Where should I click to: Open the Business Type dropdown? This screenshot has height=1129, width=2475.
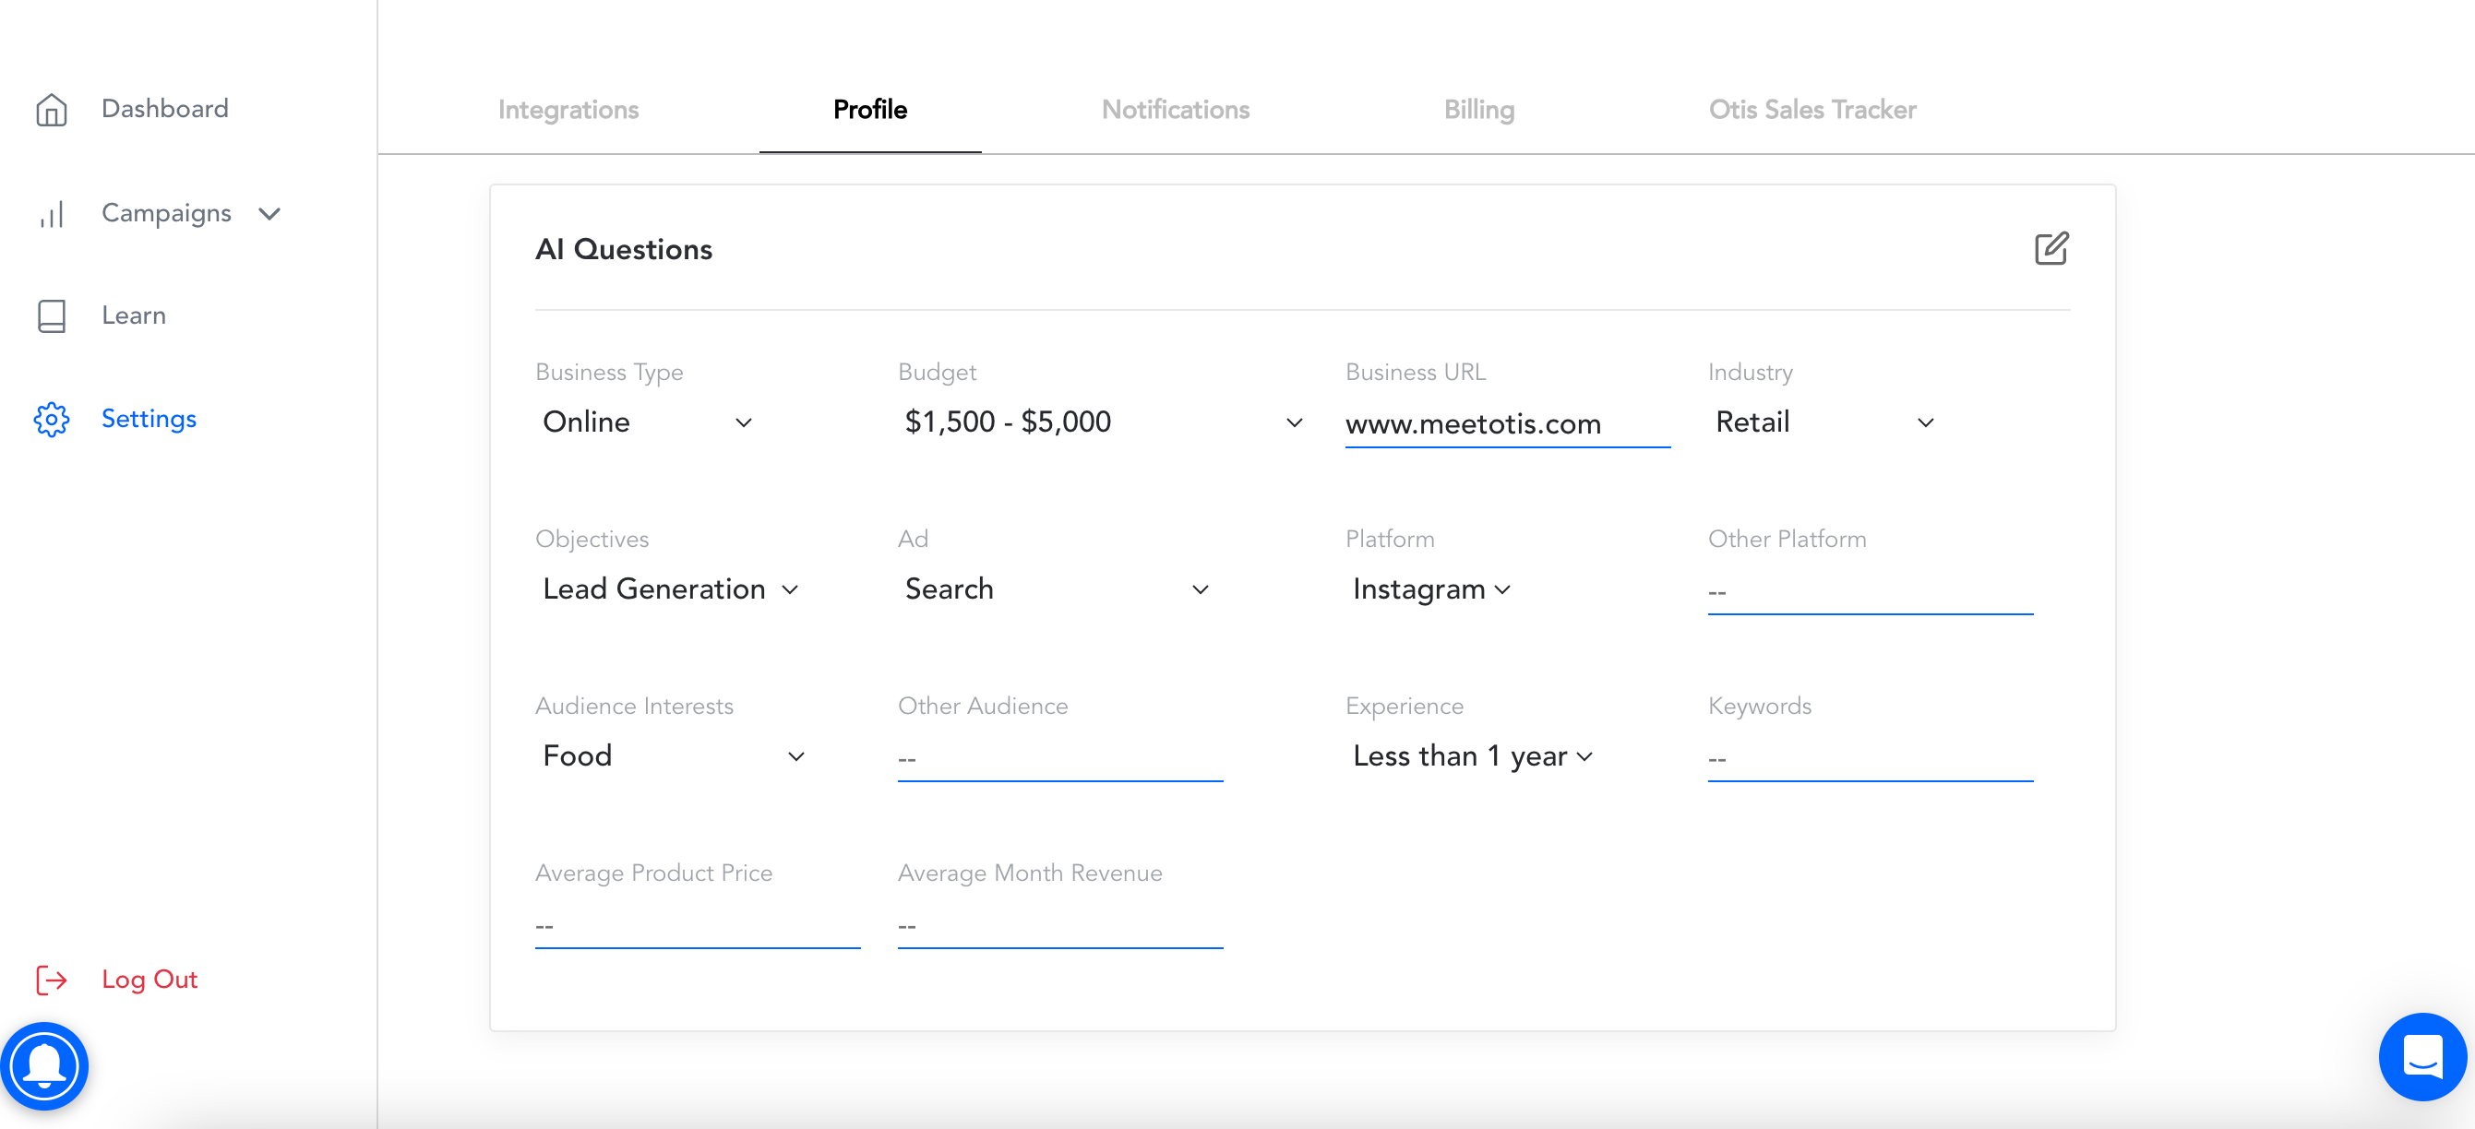point(647,422)
